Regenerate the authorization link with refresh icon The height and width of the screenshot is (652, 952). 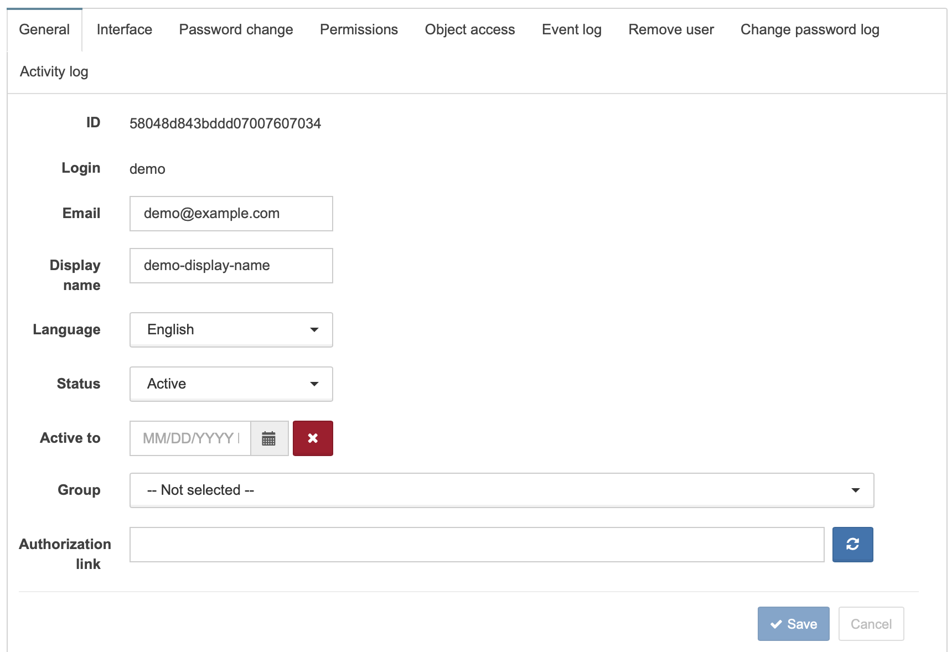point(852,545)
